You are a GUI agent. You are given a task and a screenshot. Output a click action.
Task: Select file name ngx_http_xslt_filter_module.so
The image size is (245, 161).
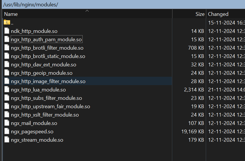pos(45,115)
